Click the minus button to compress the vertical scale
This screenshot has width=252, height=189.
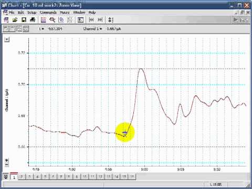pos(7,164)
